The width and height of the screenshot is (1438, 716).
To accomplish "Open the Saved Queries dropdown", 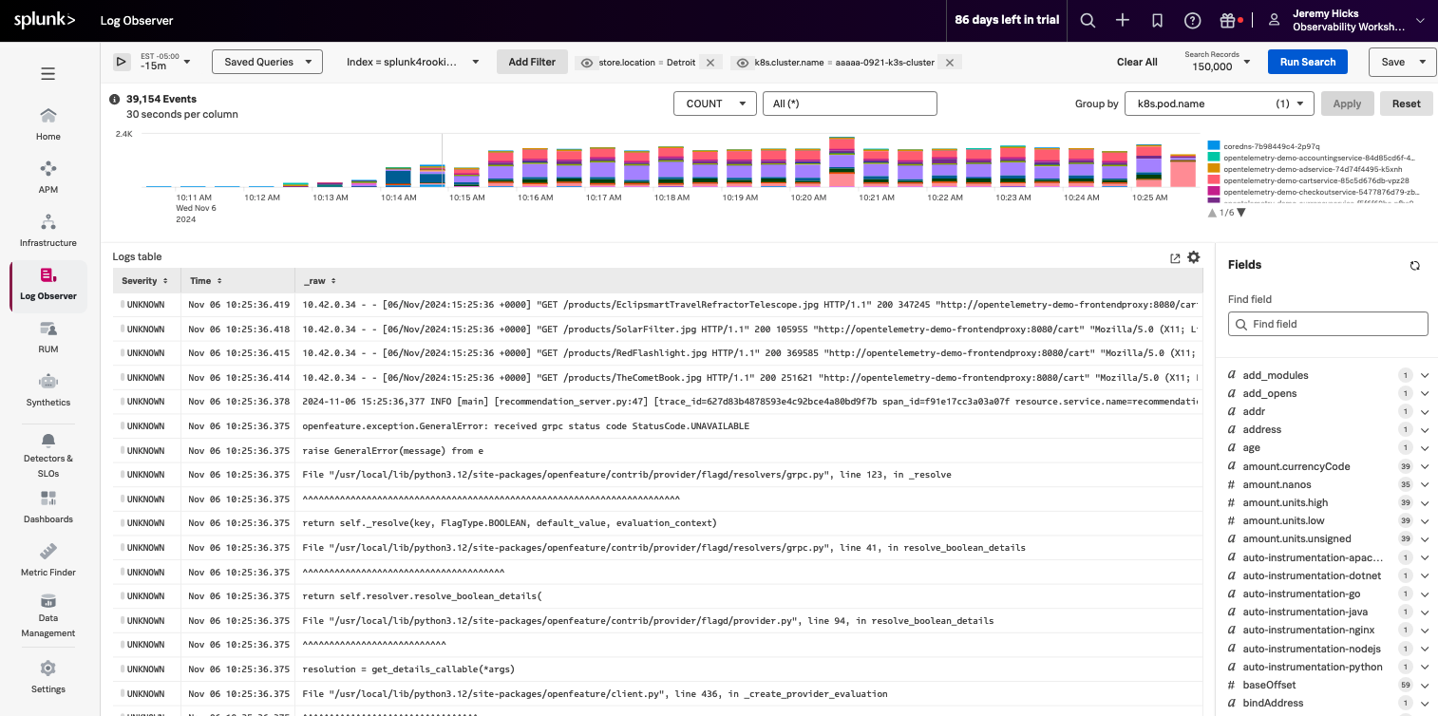I will [267, 62].
